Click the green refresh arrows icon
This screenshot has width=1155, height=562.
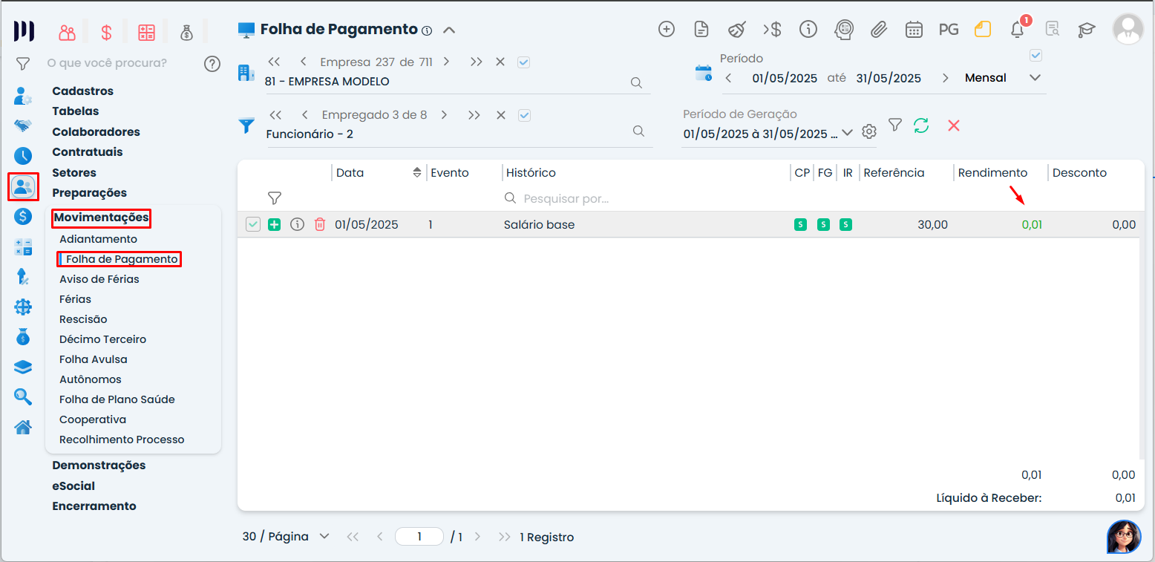pos(921,125)
